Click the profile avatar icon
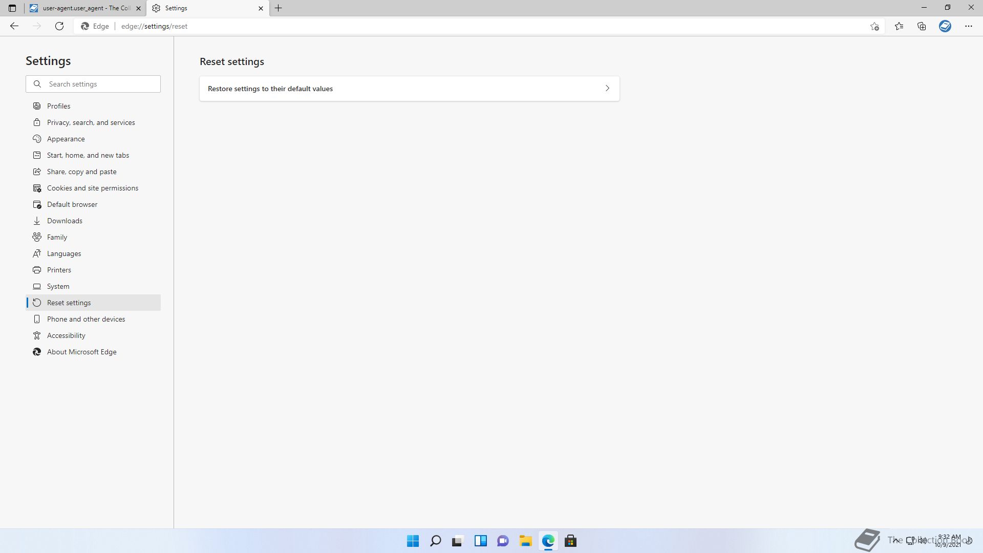The height and width of the screenshot is (553, 983). pyautogui.click(x=945, y=26)
